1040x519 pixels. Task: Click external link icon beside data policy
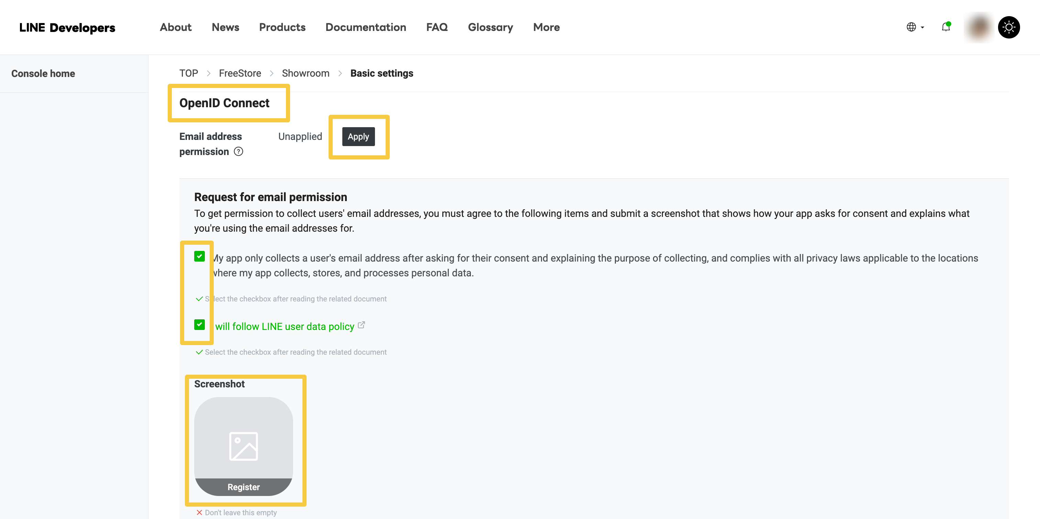point(361,325)
